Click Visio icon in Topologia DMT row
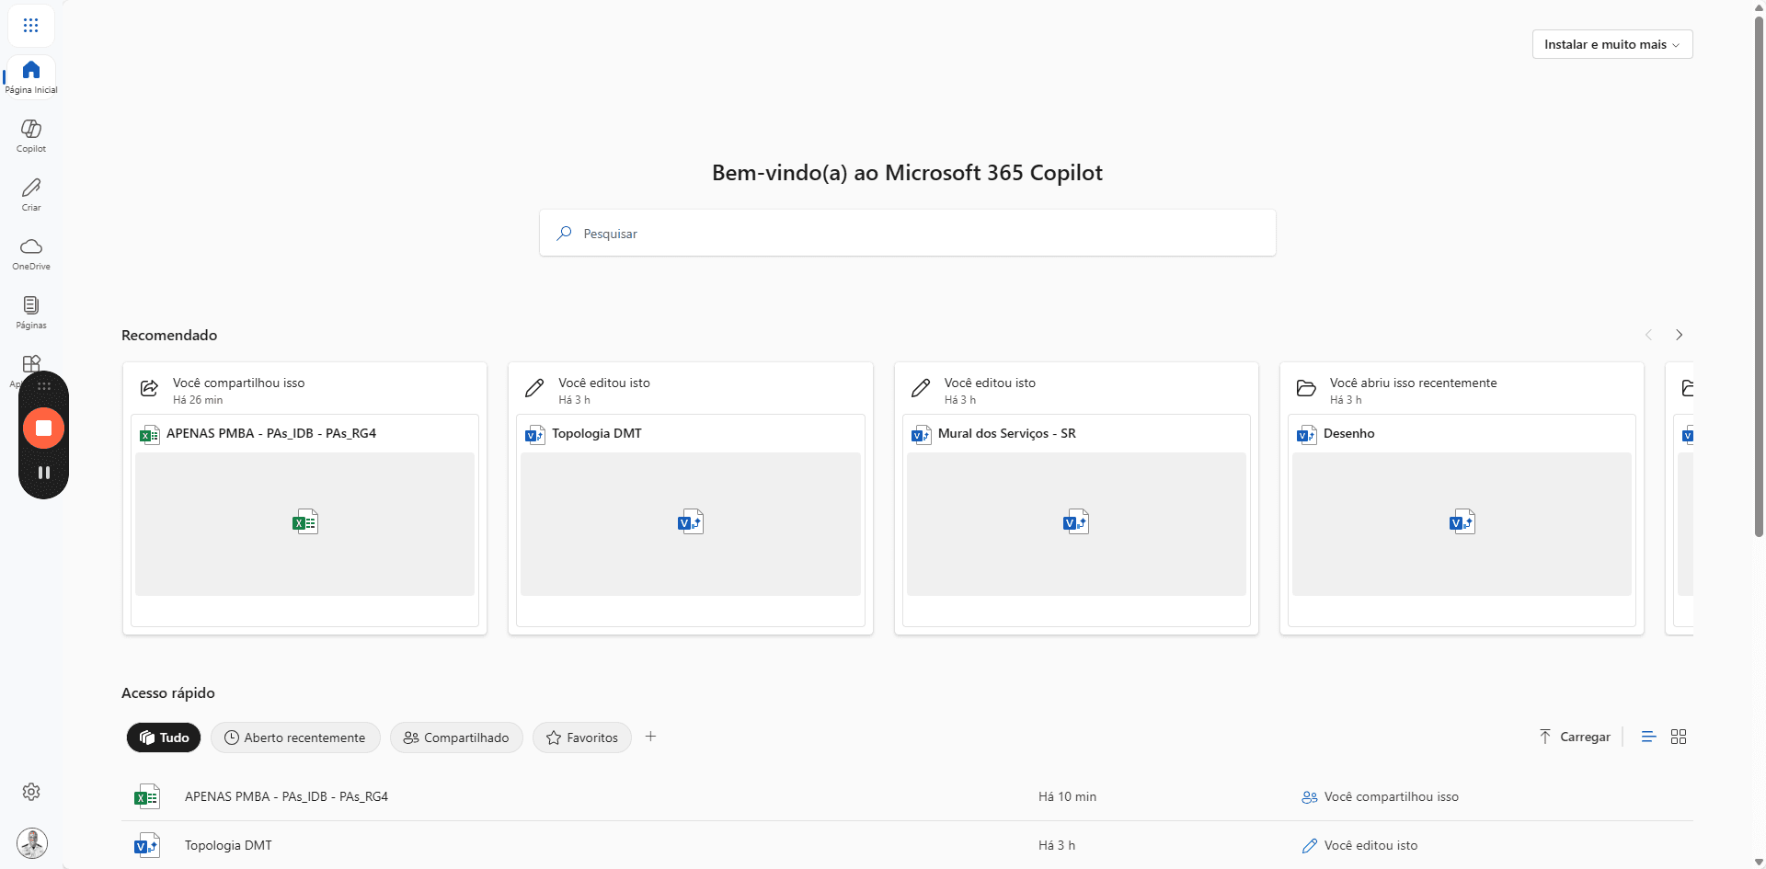The width and height of the screenshot is (1766, 869). [x=147, y=845]
